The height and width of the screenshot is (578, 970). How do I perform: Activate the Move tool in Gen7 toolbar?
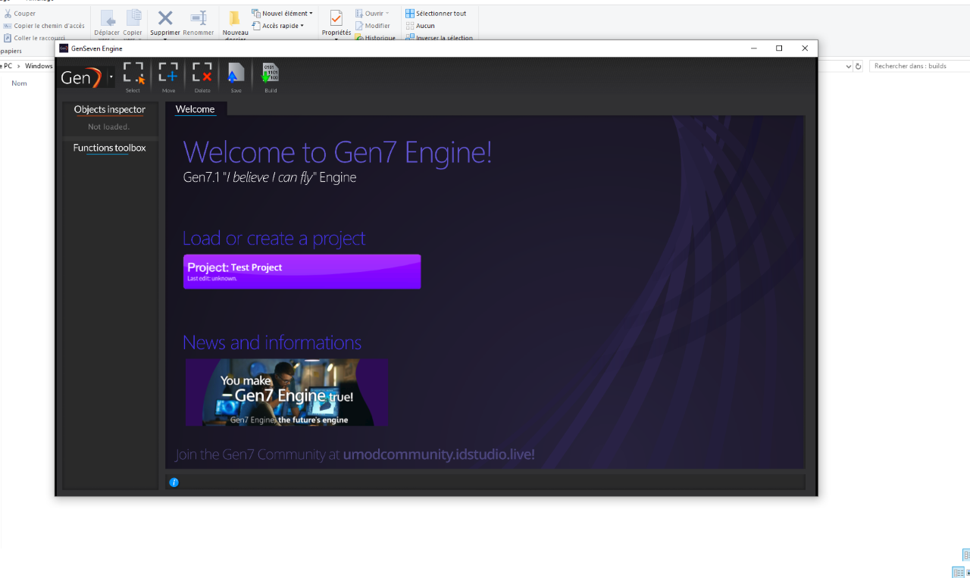click(x=168, y=76)
